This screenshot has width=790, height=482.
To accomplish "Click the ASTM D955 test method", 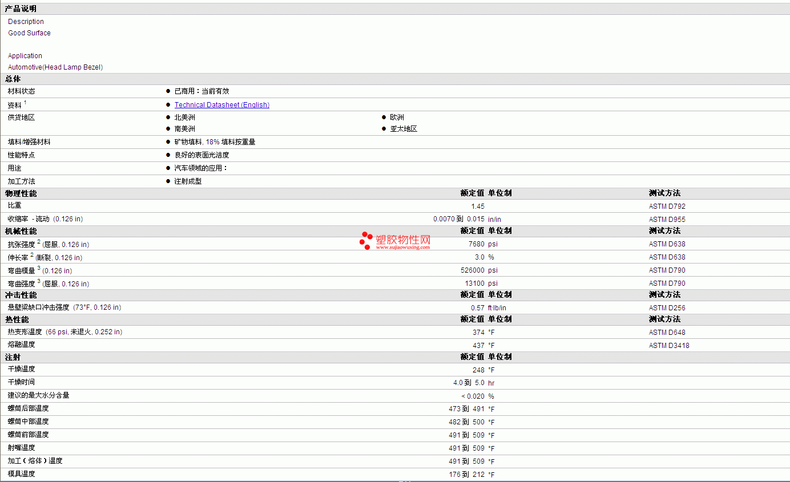I will [x=667, y=220].
